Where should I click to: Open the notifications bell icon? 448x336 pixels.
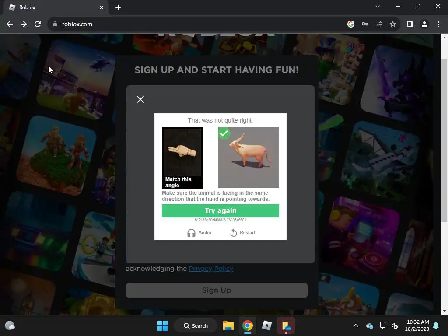pyautogui.click(x=436, y=325)
